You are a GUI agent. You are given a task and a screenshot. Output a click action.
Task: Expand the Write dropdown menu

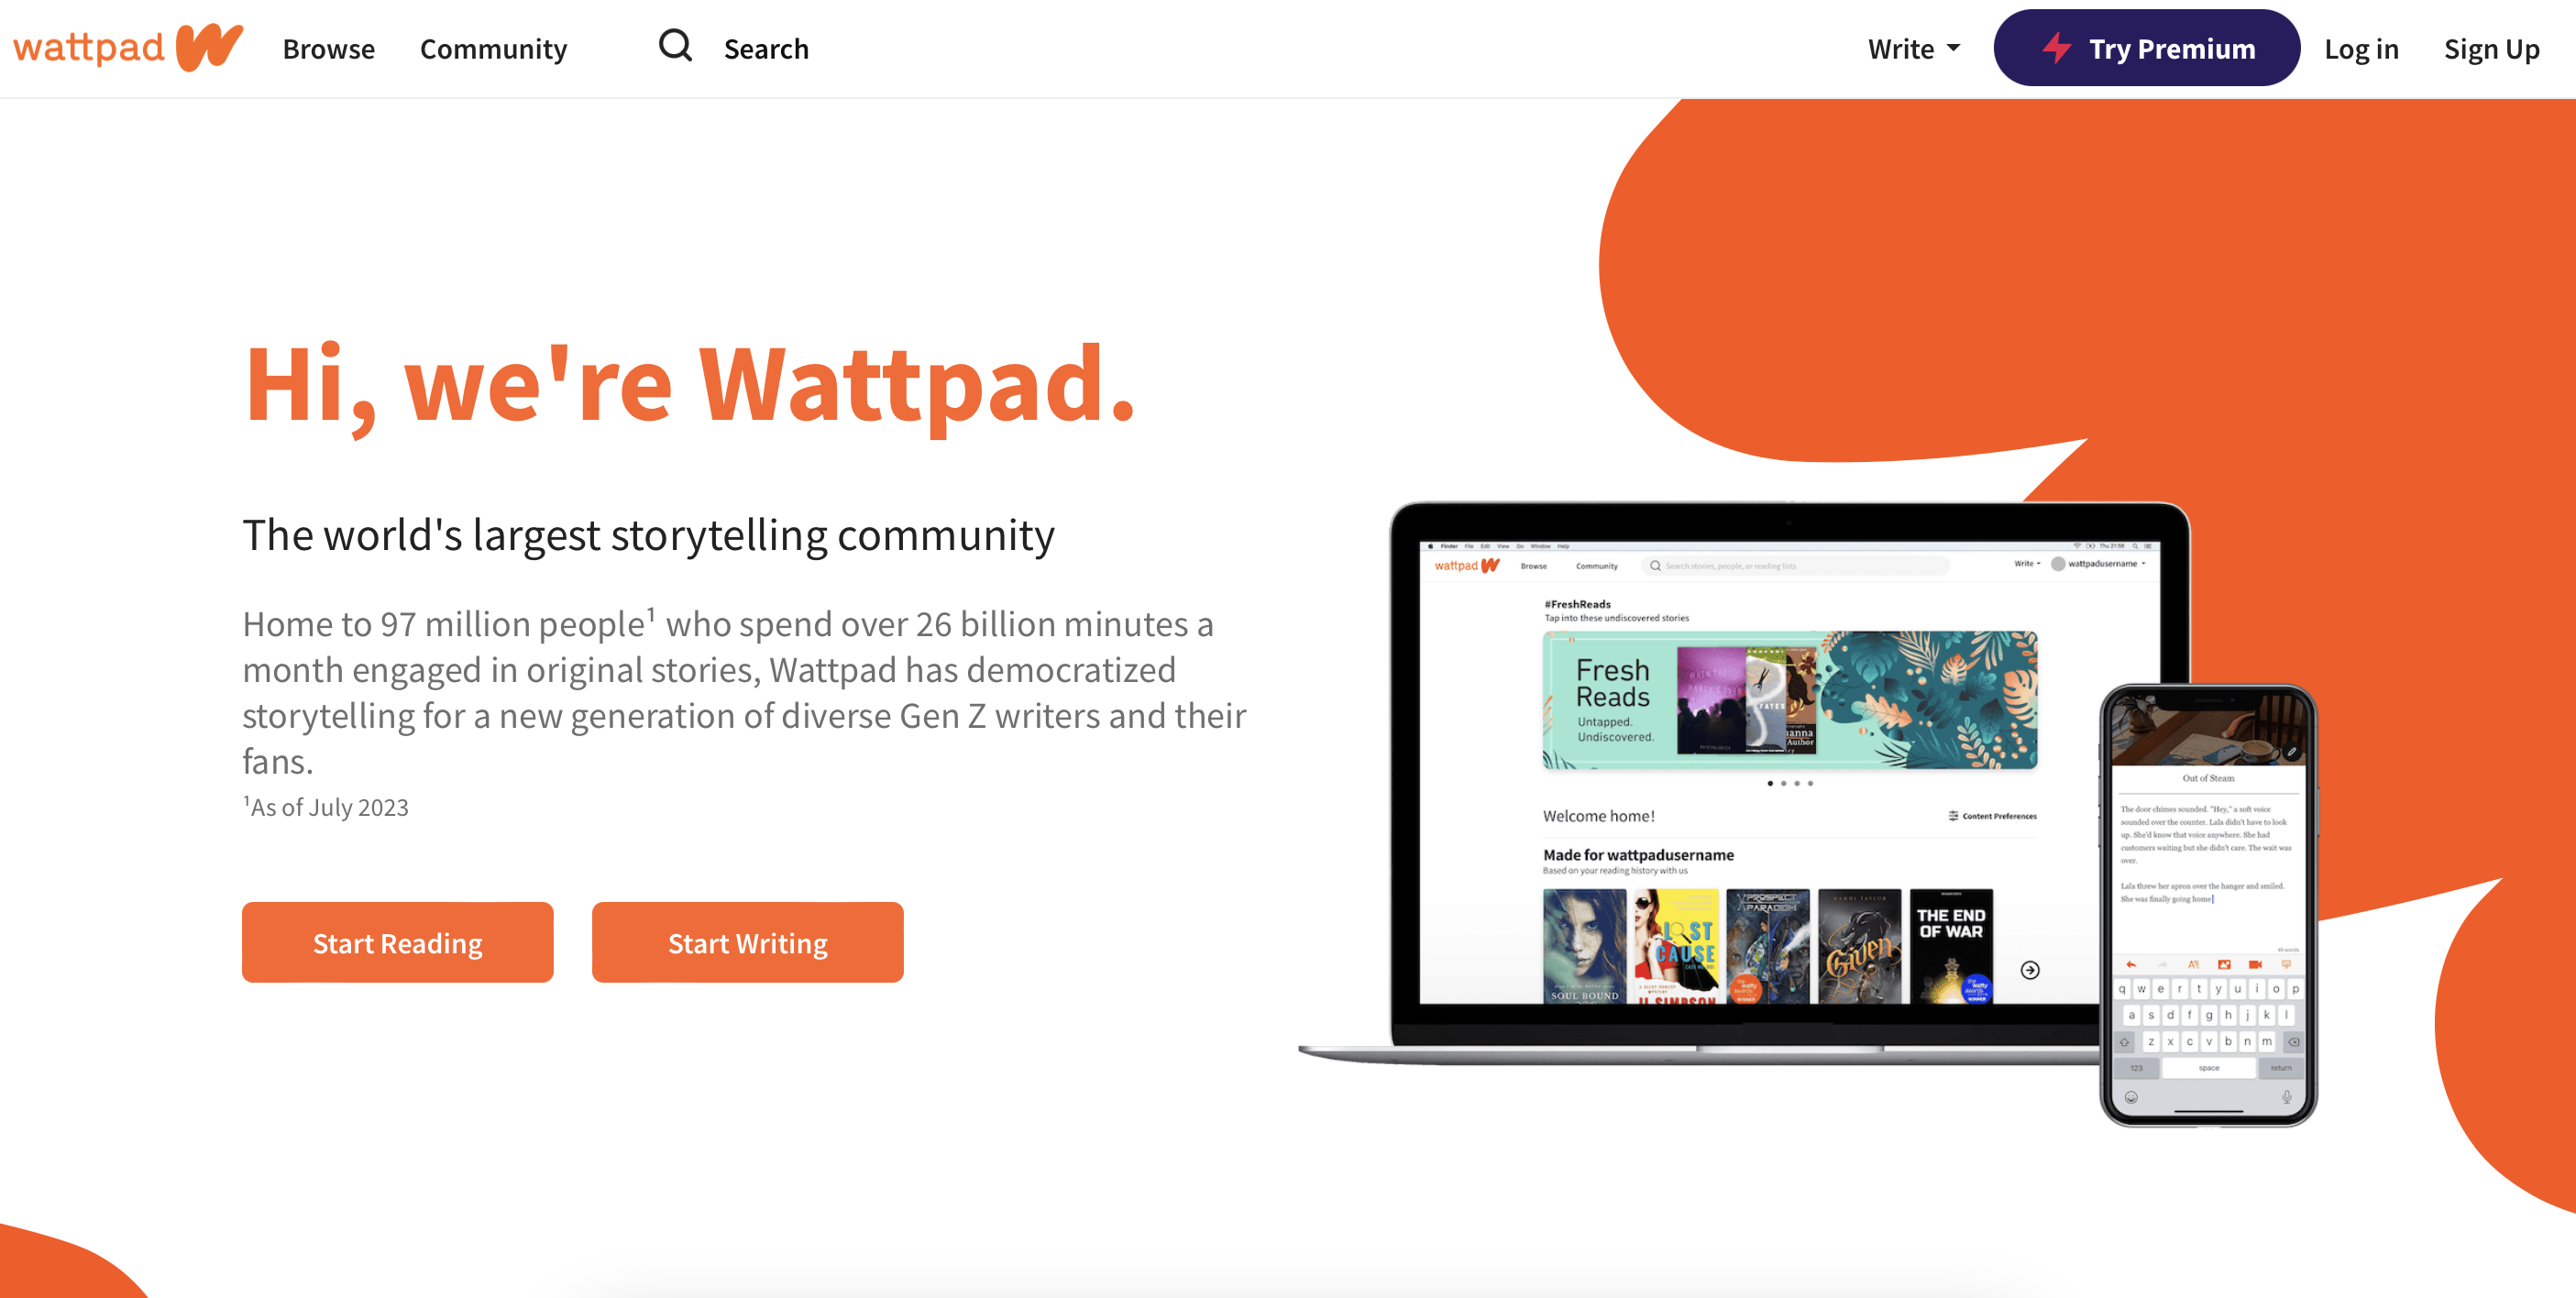pos(1913,48)
